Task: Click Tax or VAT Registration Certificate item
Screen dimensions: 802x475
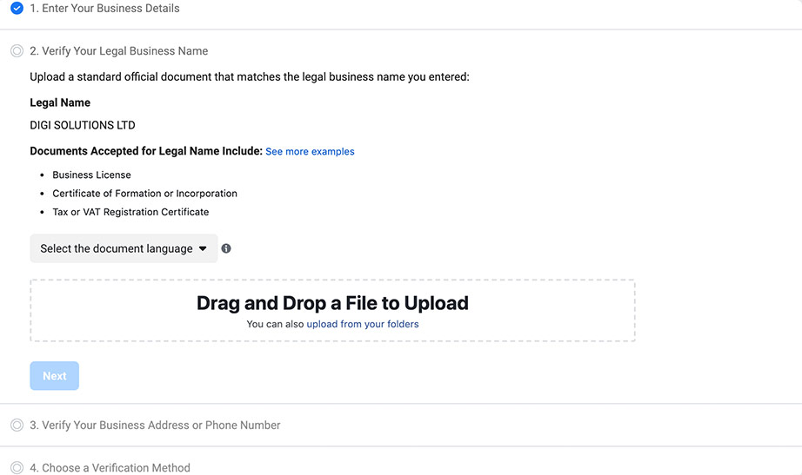Action: pyautogui.click(x=130, y=212)
